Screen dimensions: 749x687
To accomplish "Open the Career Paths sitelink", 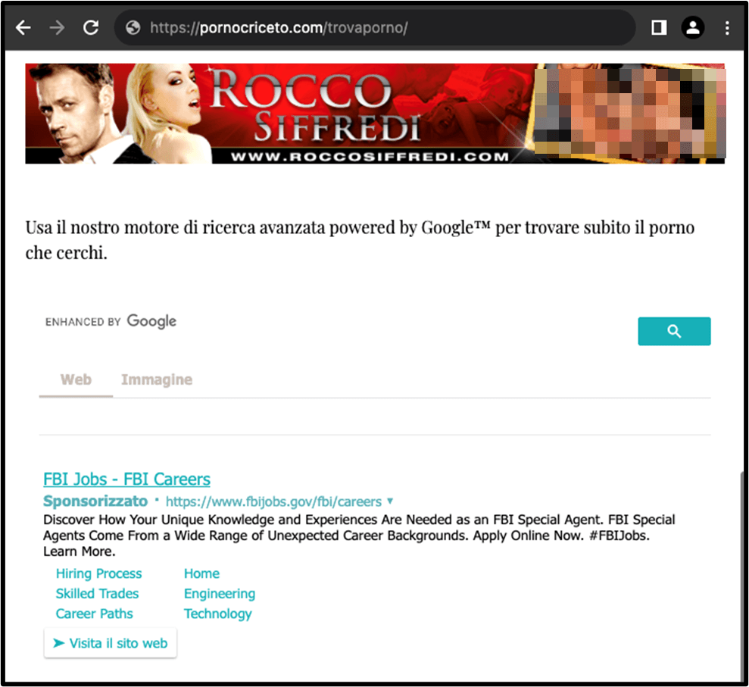I will point(94,614).
